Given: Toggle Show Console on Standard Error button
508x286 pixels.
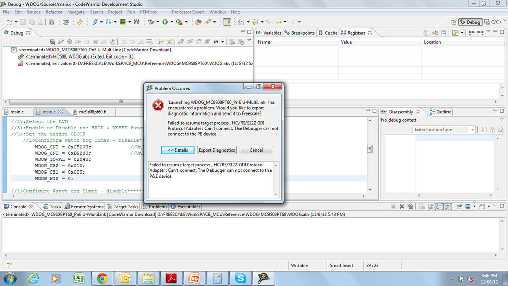Looking at the screenshot, I should [447, 206].
